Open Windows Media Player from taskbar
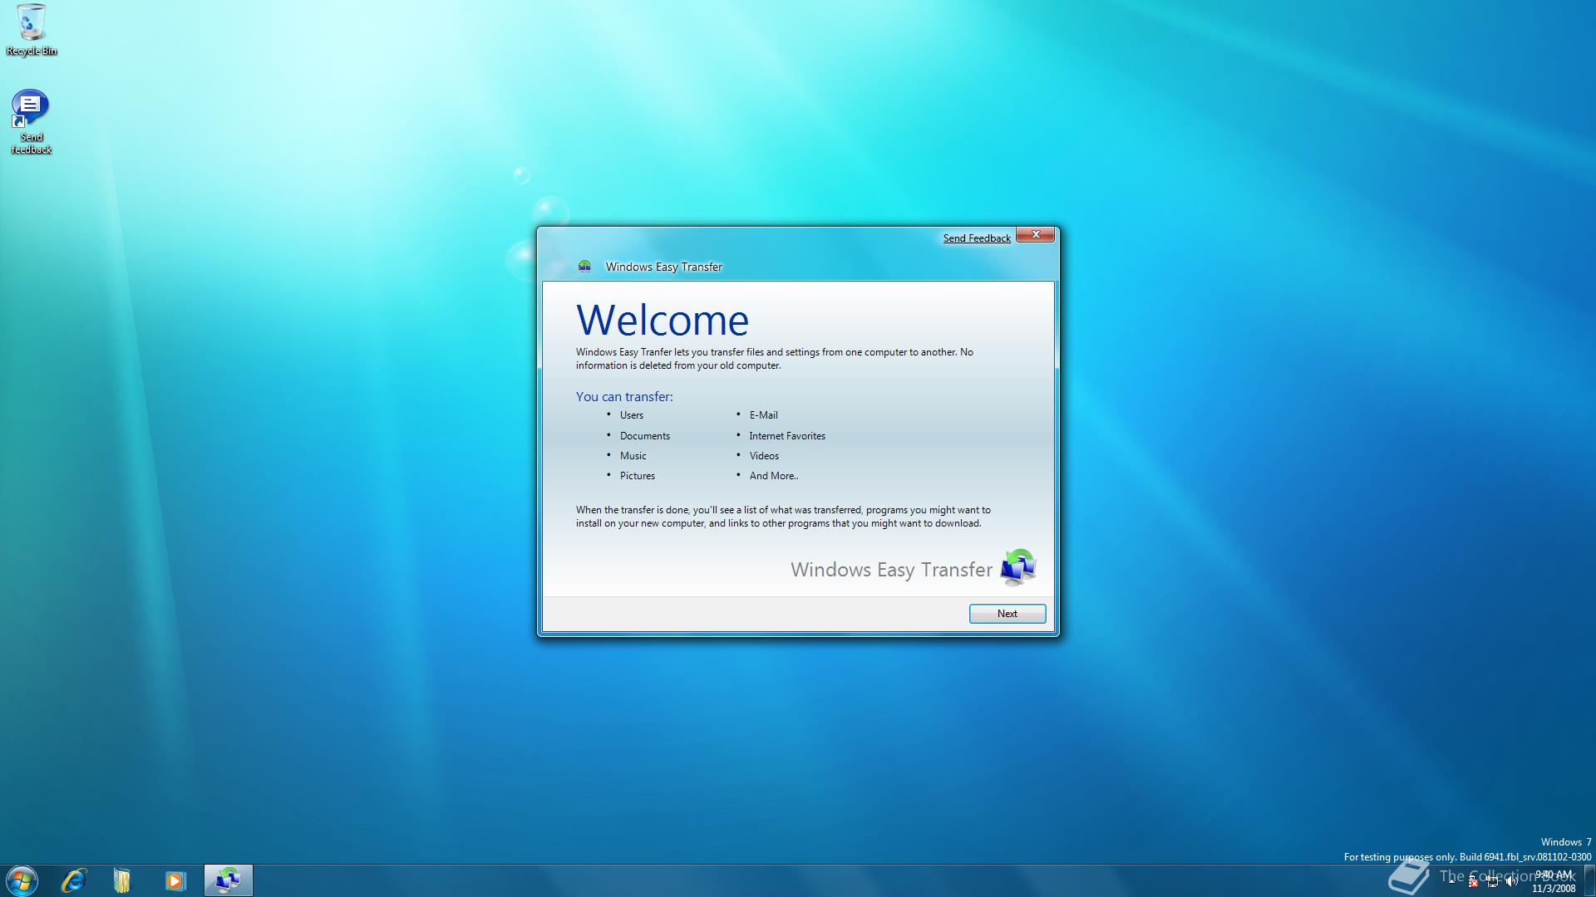The height and width of the screenshot is (897, 1596). tap(175, 880)
